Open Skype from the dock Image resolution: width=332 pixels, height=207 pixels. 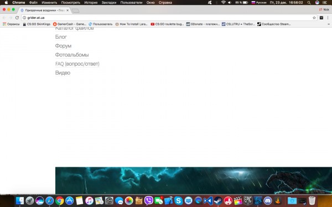179,200
